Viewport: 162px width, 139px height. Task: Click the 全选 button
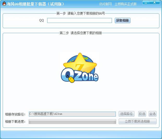point(153,114)
